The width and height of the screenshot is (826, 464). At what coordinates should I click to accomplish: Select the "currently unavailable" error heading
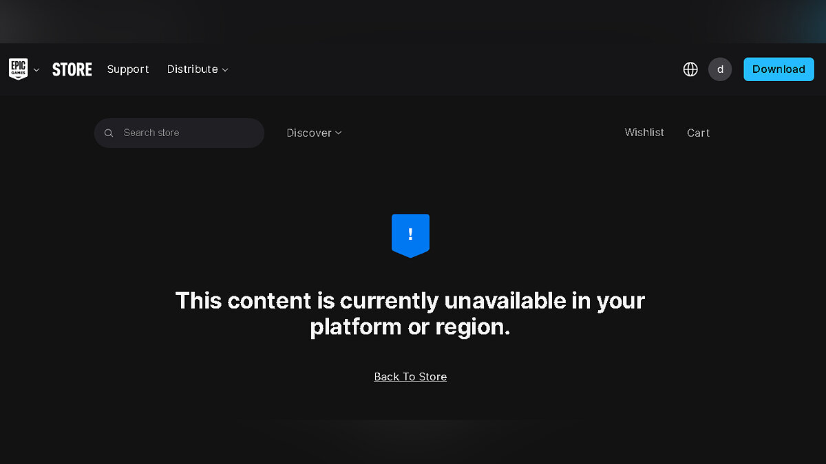coord(410,313)
